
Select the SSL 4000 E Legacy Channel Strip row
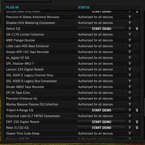72,75
